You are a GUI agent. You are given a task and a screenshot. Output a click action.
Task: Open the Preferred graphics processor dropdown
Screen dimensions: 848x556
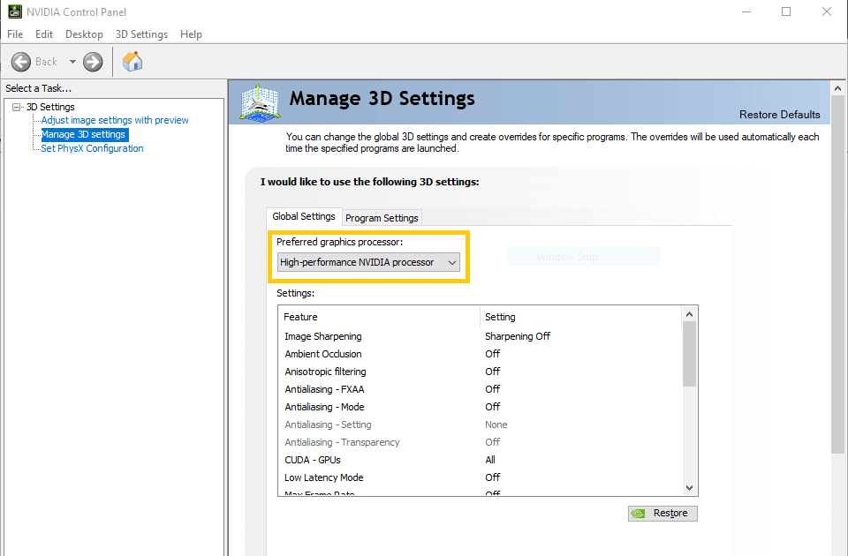coord(368,262)
